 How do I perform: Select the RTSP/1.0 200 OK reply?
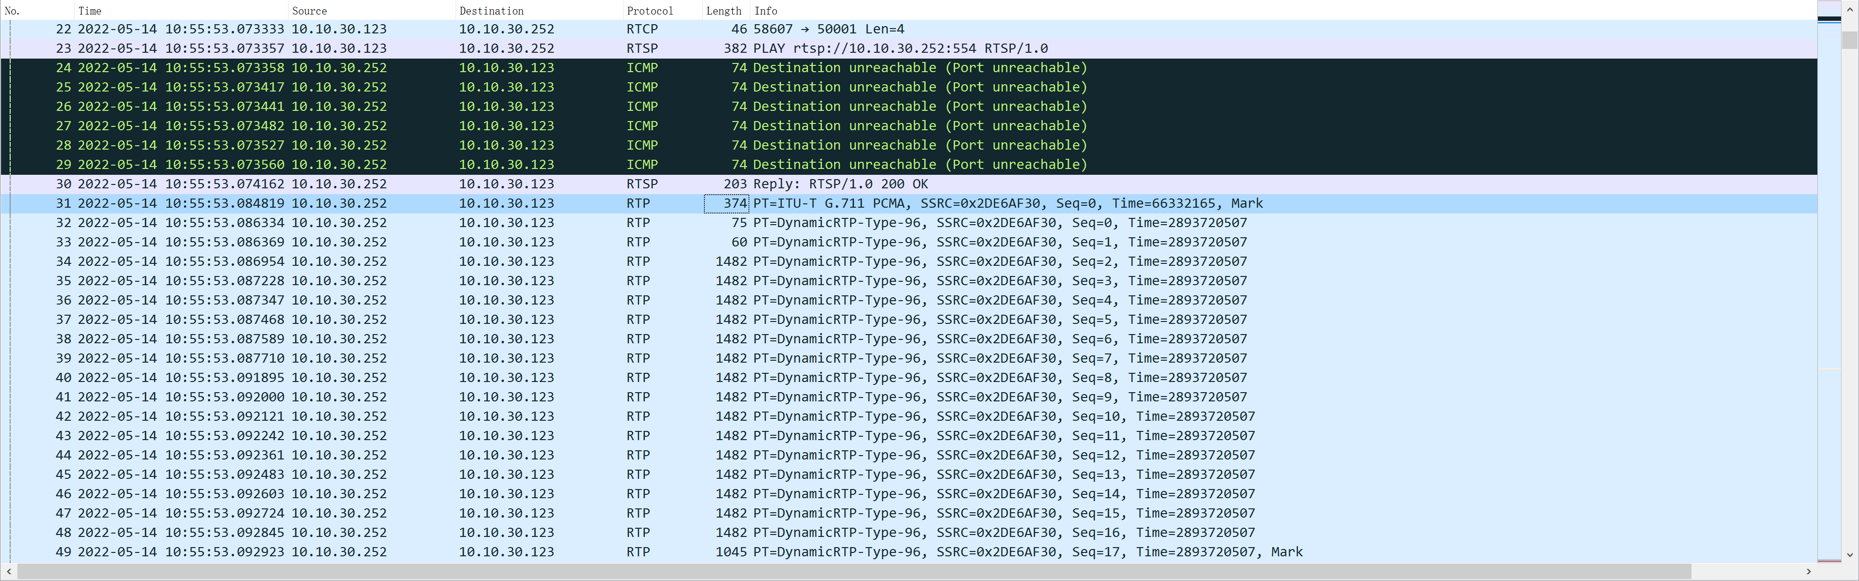909,184
